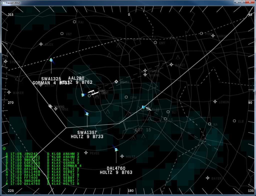Click the SILEX waypoint fix symbol
Screen dimensions: 256x196
tap(41, 44)
